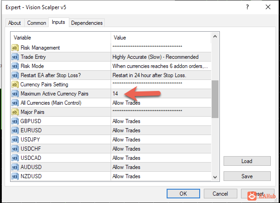Screen dimensions: 280x203
Task: Switch to the Common tab
Action: (37, 23)
